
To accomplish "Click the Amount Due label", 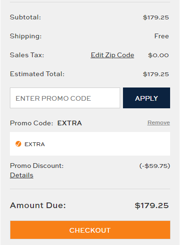I will pyautogui.click(x=38, y=205).
